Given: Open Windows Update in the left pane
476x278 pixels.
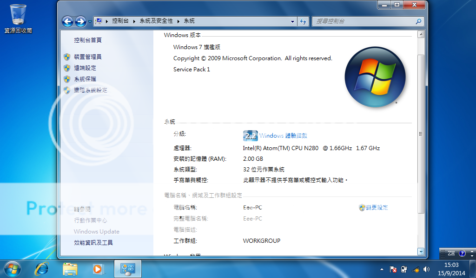Looking at the screenshot, I should pos(97,231).
